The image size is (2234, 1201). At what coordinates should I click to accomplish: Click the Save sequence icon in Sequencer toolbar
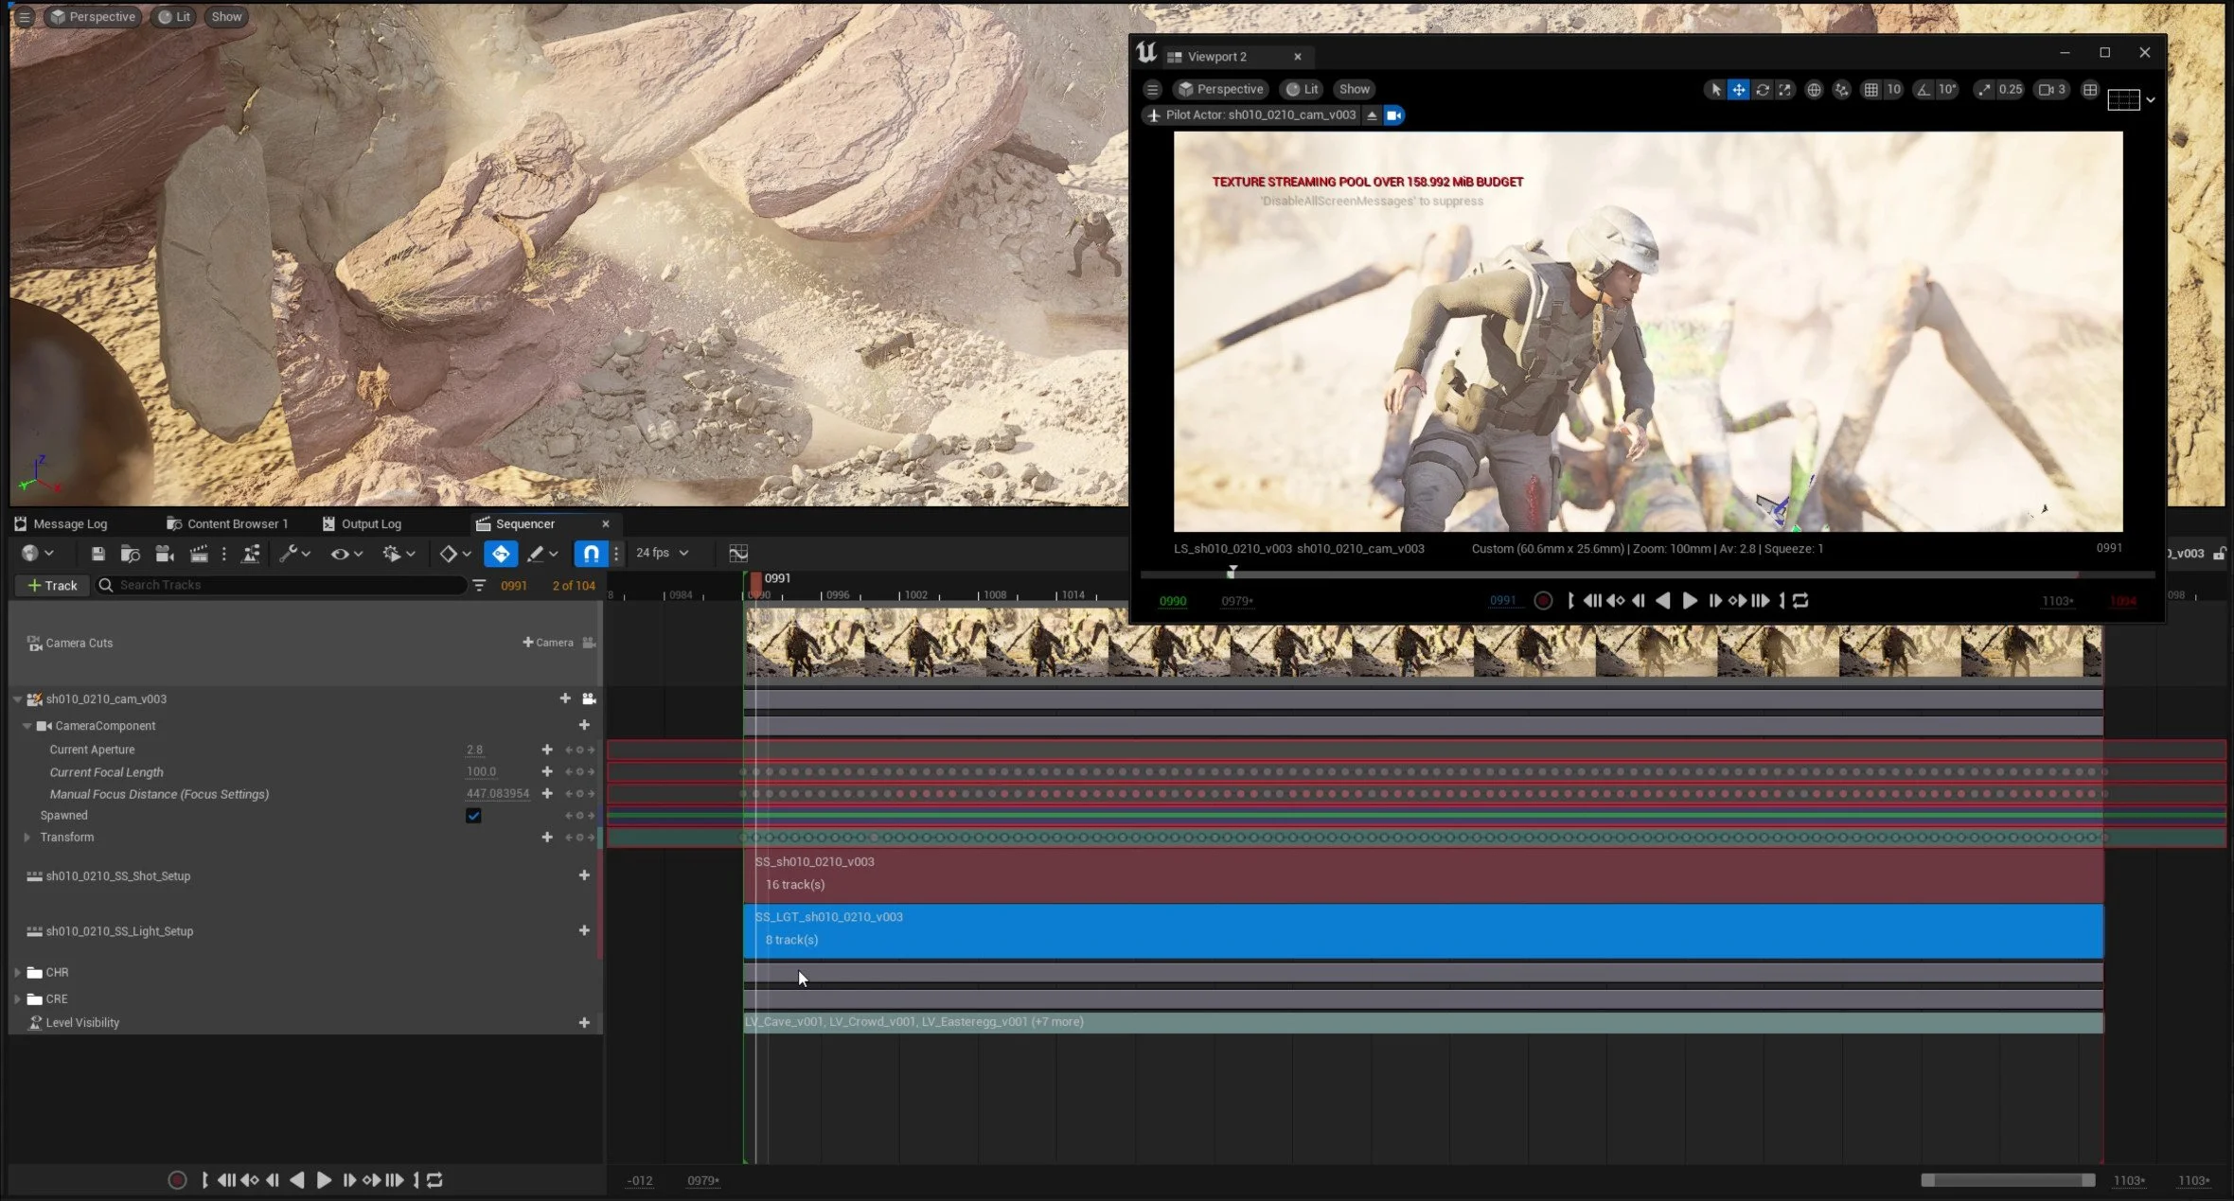[x=98, y=554]
